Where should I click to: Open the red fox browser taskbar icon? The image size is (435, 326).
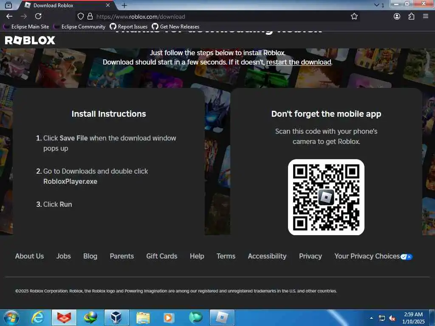pyautogui.click(x=64, y=318)
